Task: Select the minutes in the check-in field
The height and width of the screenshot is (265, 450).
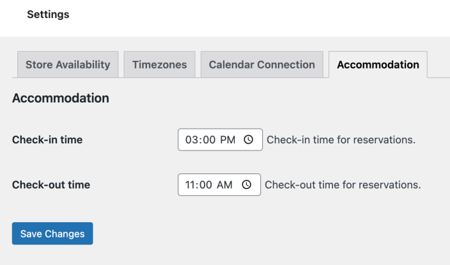Action: coord(208,140)
